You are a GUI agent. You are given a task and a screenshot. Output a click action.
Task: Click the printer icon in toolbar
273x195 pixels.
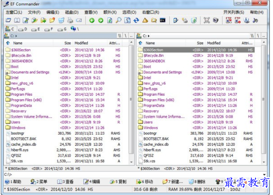pyautogui.click(x=70, y=21)
